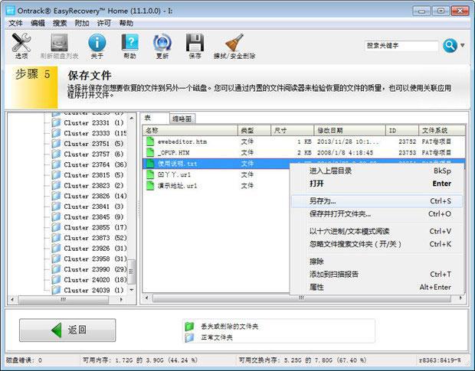This screenshot has width=475, height=371.
Task: Select folder Cluster 23826 in tree
Action: click(89, 196)
